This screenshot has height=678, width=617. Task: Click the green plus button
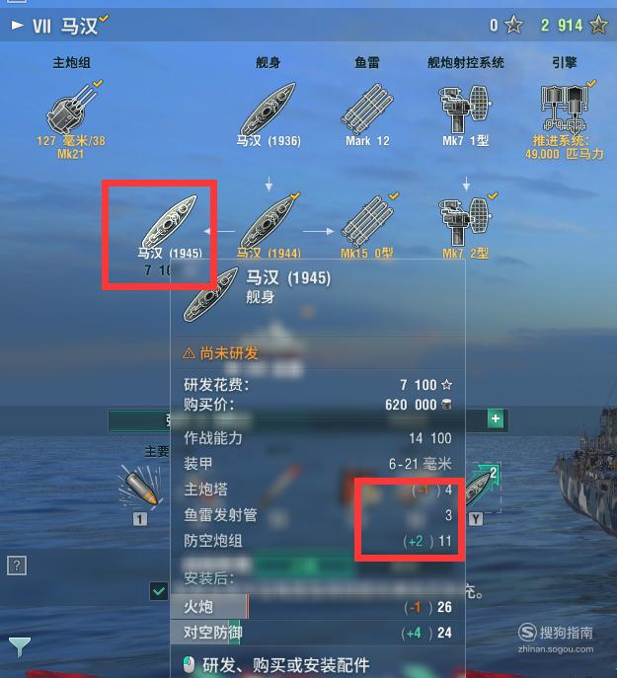pyautogui.click(x=496, y=418)
